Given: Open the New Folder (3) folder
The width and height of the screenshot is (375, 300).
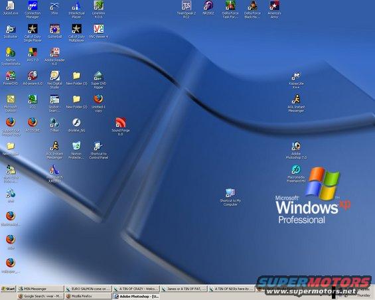Looking at the screenshot, I should pyautogui.click(x=76, y=78).
